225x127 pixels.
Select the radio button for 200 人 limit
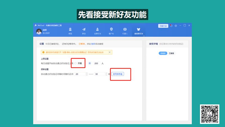90,63
